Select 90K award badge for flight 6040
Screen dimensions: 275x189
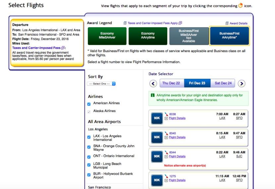[157, 137]
